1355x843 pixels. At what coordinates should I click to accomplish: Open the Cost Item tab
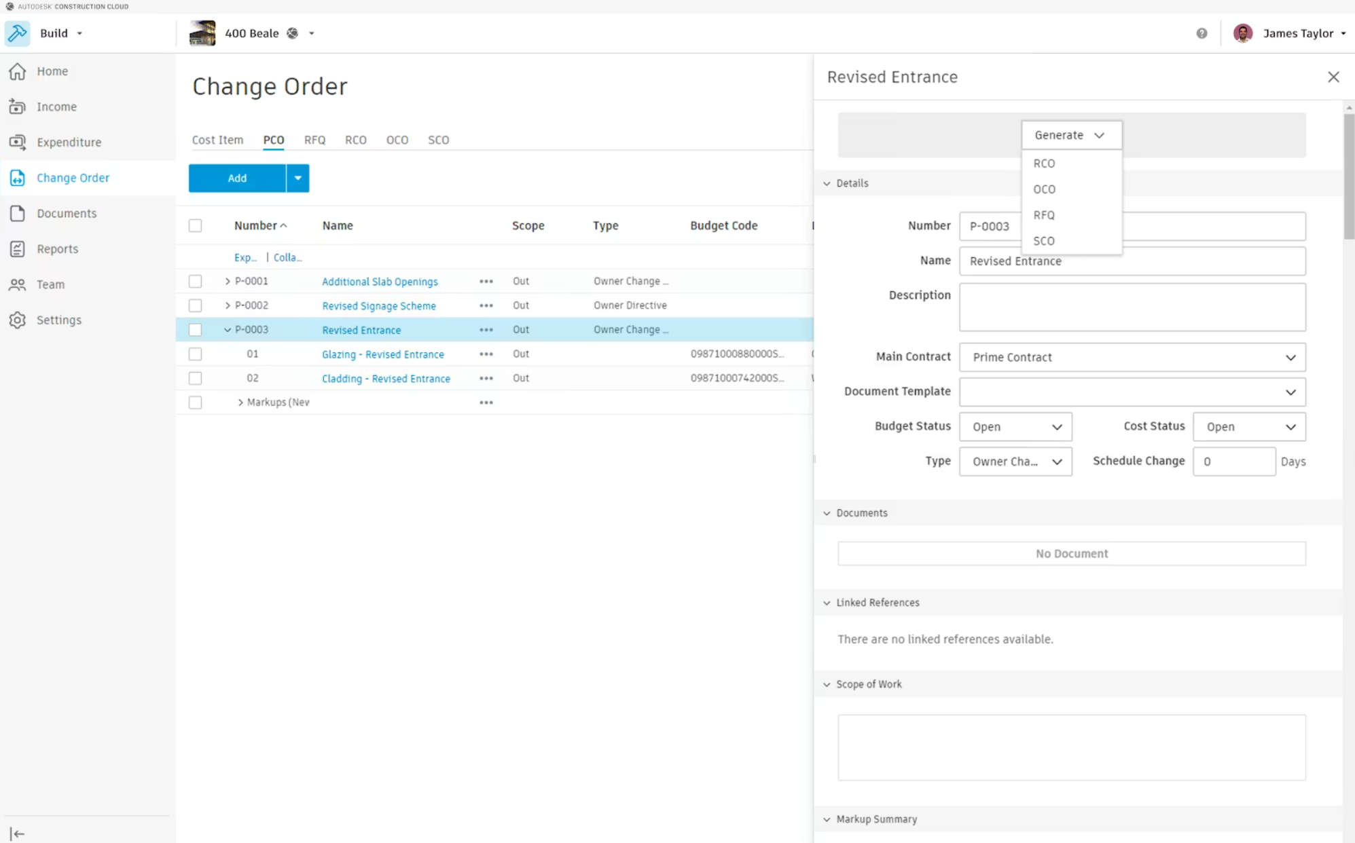217,140
